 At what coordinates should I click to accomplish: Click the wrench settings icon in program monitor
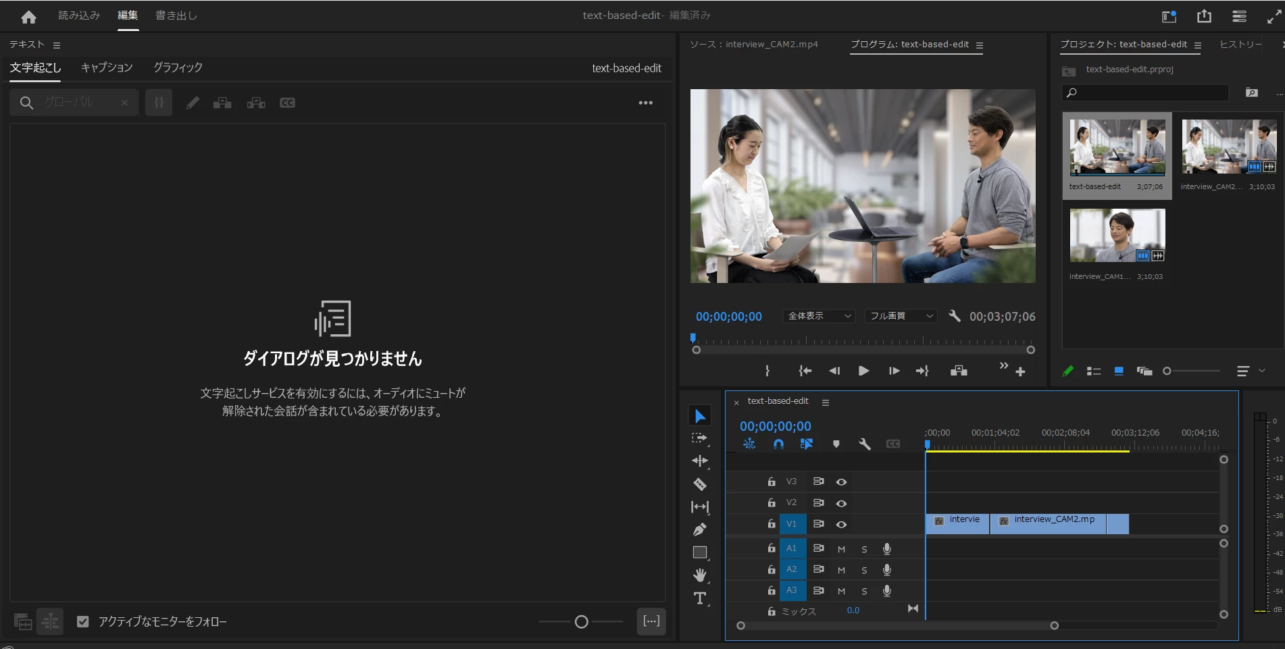click(954, 315)
